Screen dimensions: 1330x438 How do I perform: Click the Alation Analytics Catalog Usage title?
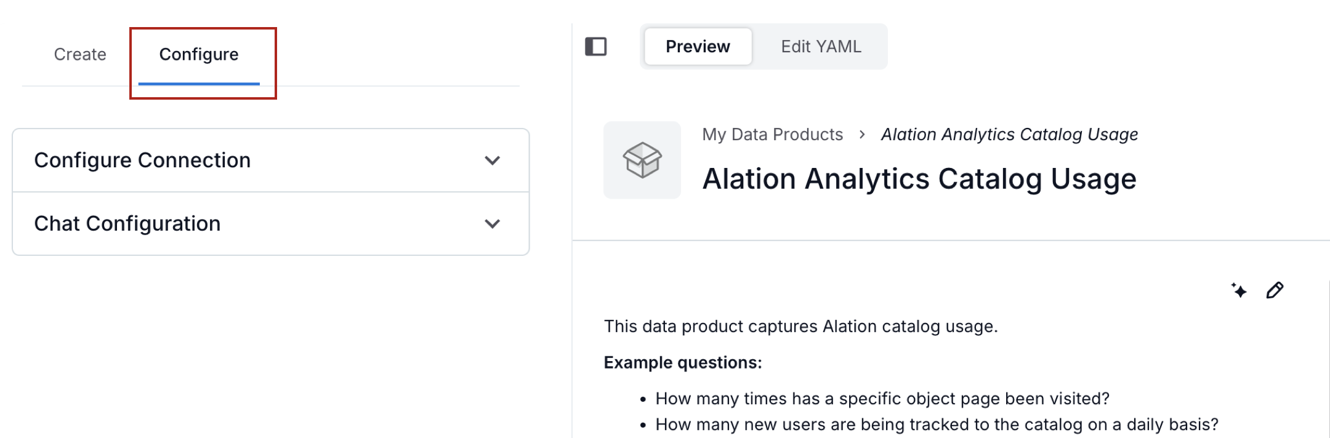click(919, 179)
